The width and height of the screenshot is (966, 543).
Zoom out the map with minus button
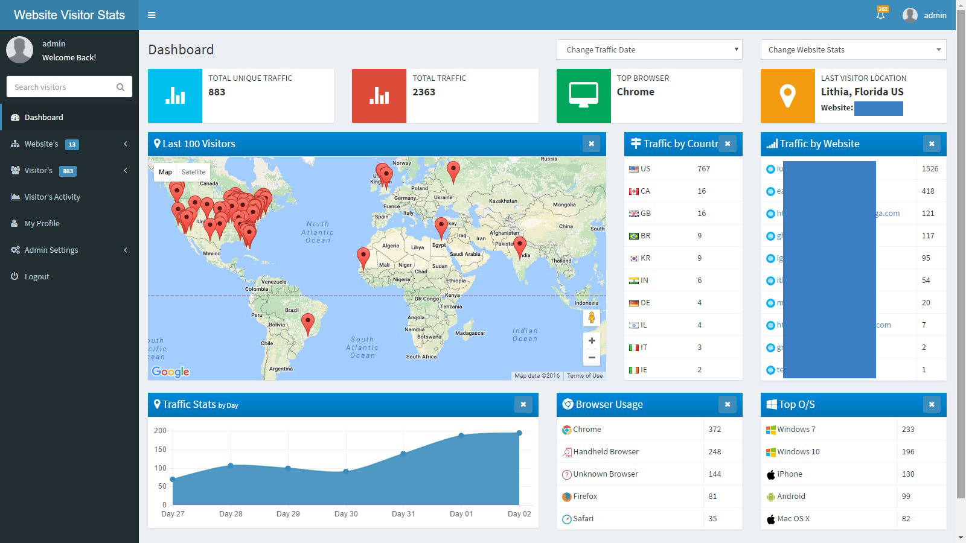pyautogui.click(x=592, y=358)
